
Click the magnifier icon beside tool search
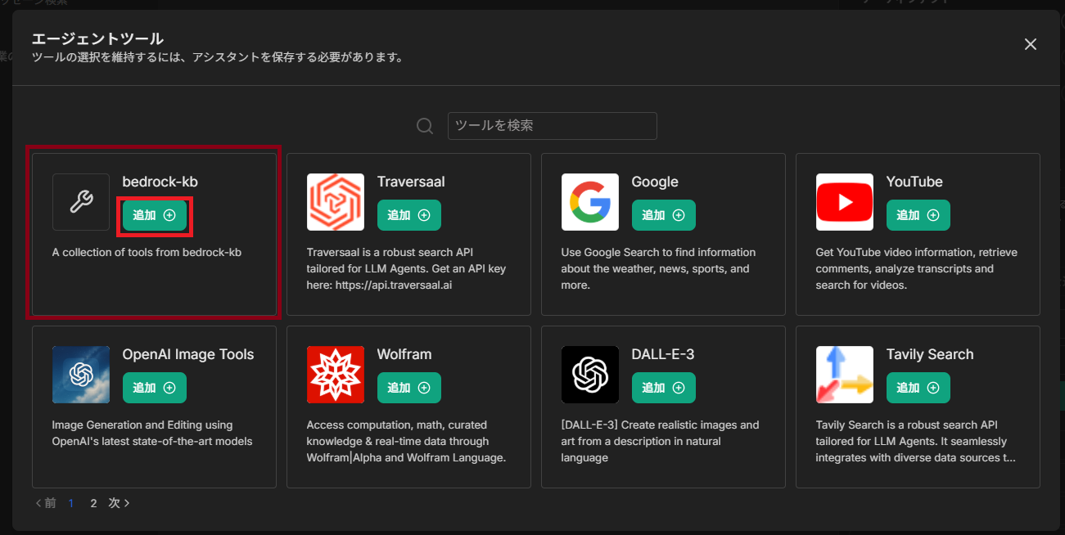(x=425, y=126)
